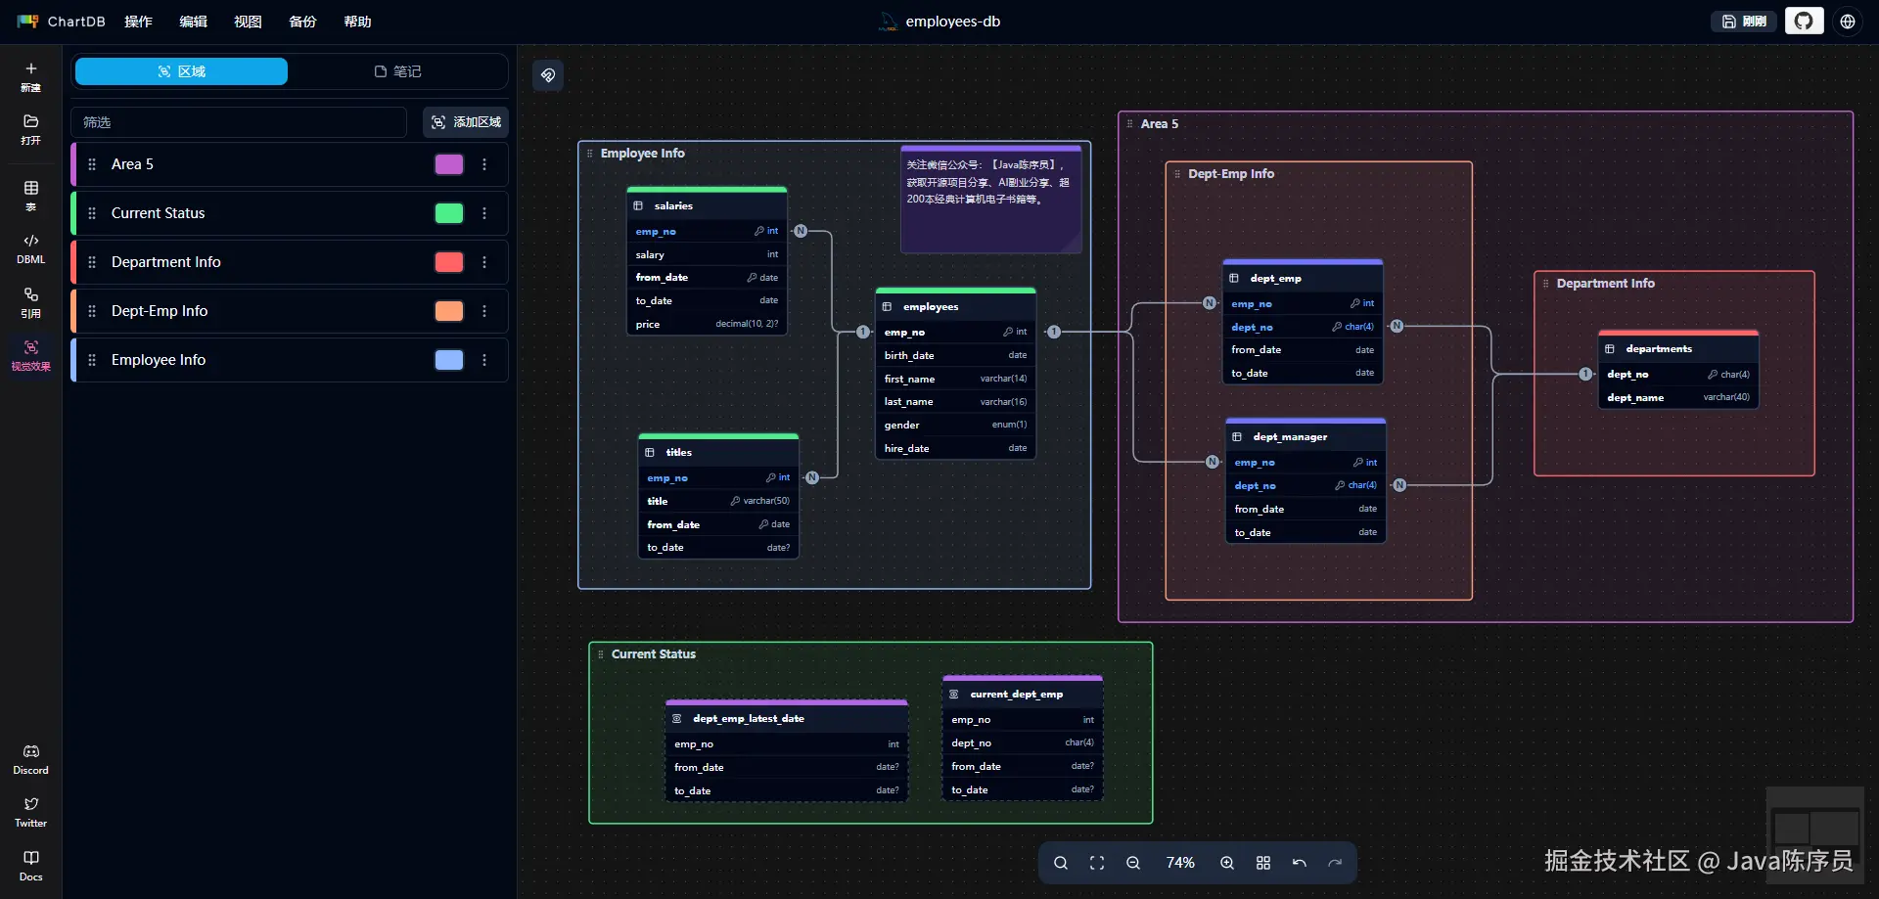Screen dimensions: 1879x899
Task: Click the search icon in bottom toolbar
Action: pos(1061,863)
